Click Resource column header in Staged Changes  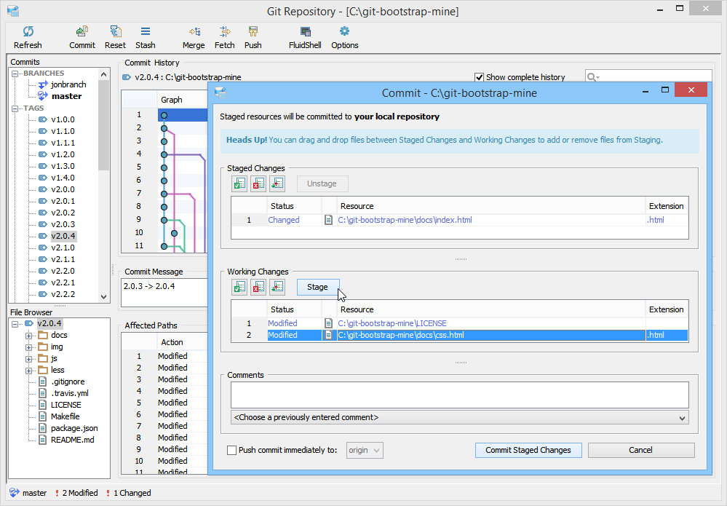coord(491,206)
